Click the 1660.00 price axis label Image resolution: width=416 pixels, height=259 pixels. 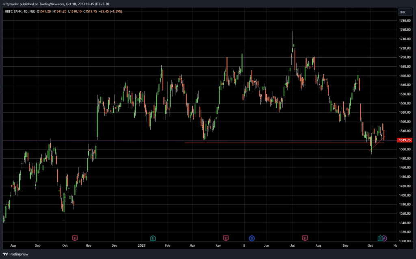point(405,76)
